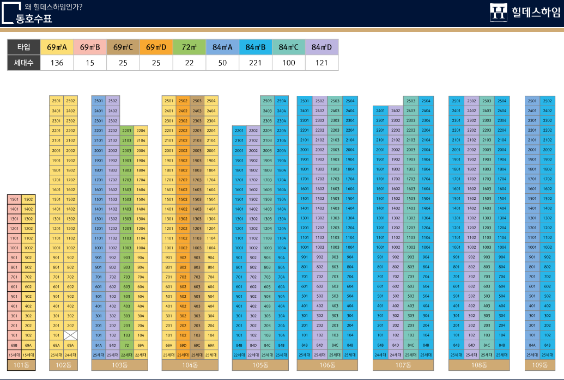This screenshot has height=380, width=564.
Task: Click household count 100 under 84㎡C
Action: [x=288, y=63]
